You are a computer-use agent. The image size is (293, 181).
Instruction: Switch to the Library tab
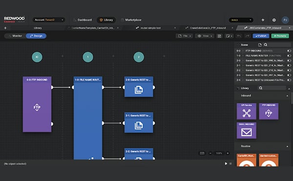pyautogui.click(x=38, y=28)
